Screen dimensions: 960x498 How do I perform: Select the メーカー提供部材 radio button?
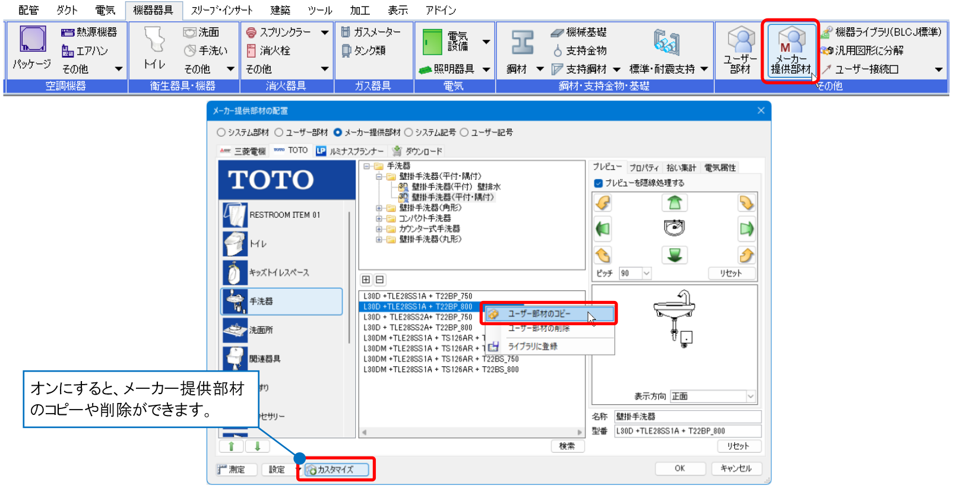pyautogui.click(x=338, y=132)
